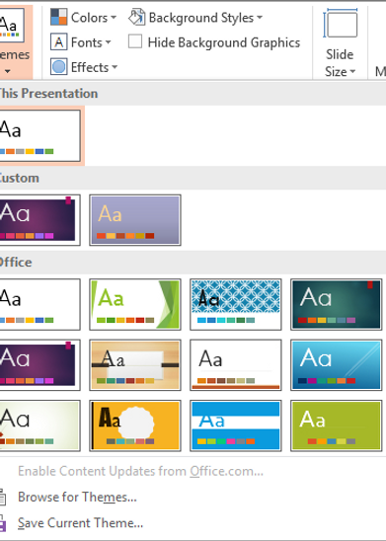
Task: Apply the white Office Theme in the Office section
Action: (40, 305)
